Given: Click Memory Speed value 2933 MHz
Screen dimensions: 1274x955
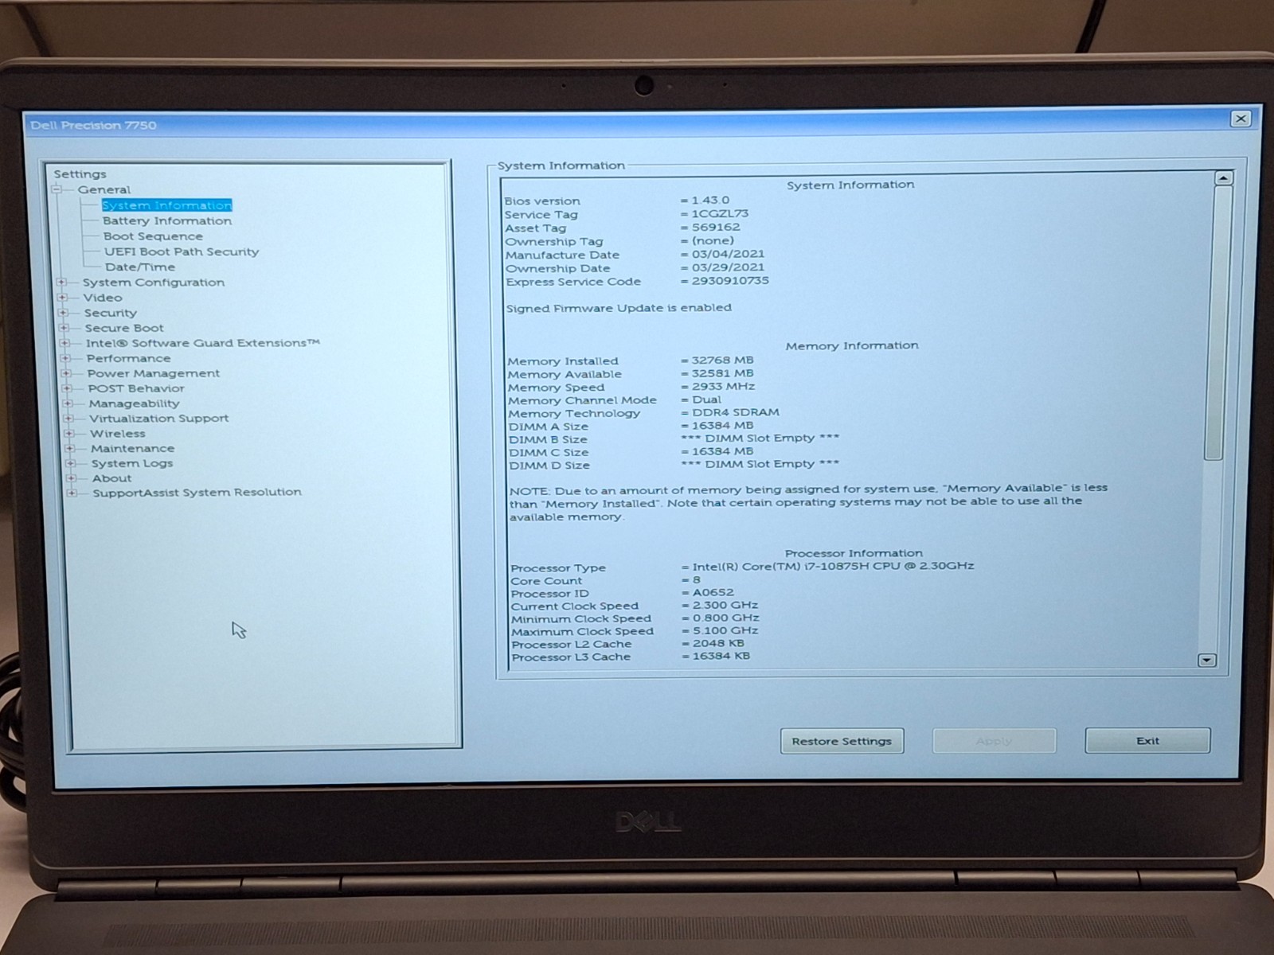Looking at the screenshot, I should [723, 387].
